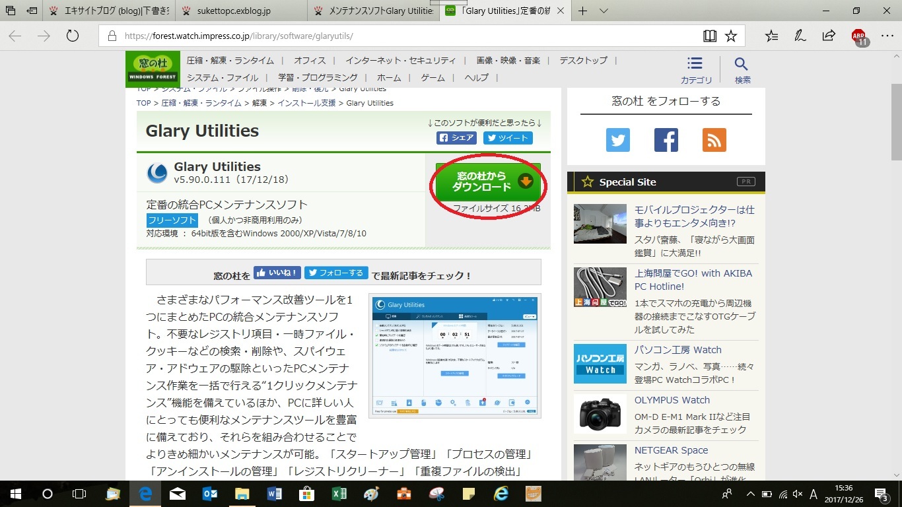Click the Edge back arrow
The height and width of the screenshot is (507, 902).
pos(15,36)
